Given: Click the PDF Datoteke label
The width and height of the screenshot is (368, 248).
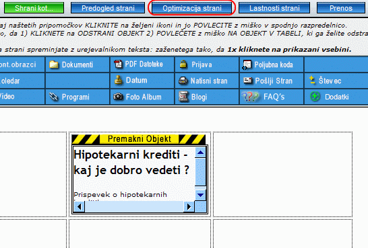Looking at the screenshot, I should pyautogui.click(x=144, y=64).
